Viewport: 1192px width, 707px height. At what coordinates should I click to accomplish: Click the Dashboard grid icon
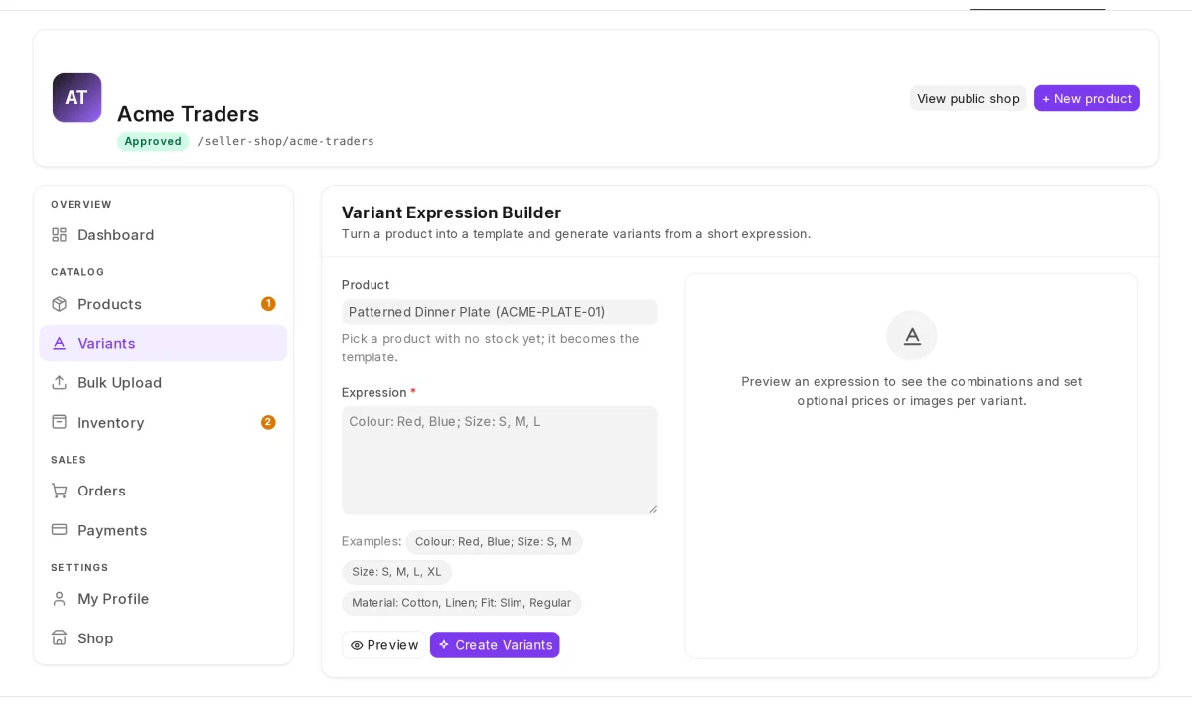point(60,235)
